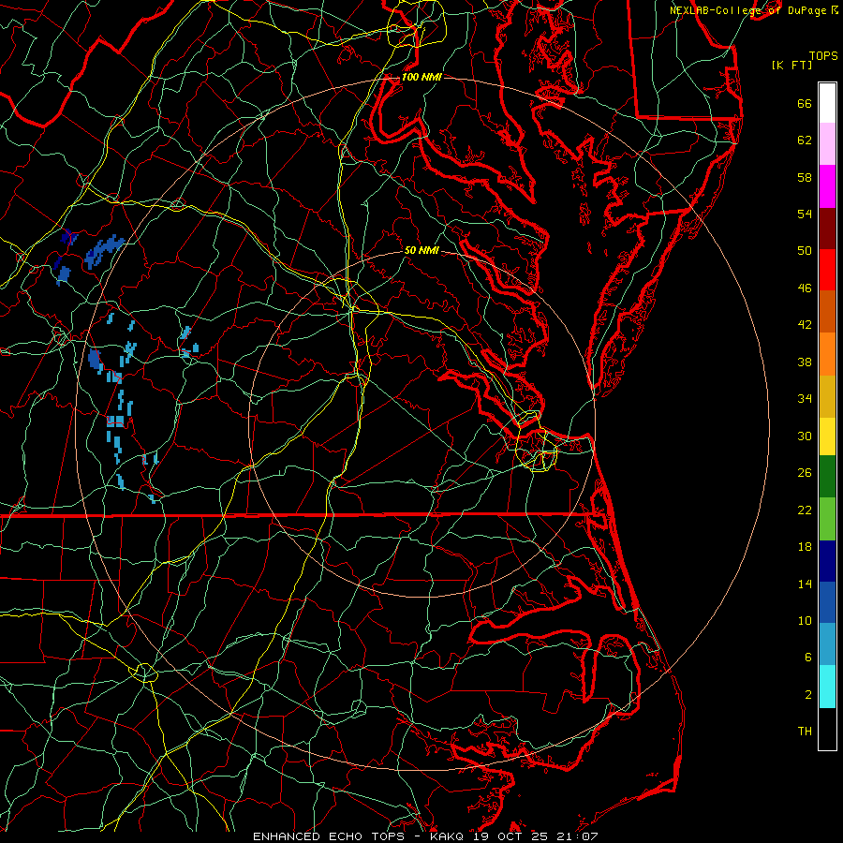Click the dark red 54 K FT swatch

827,229
